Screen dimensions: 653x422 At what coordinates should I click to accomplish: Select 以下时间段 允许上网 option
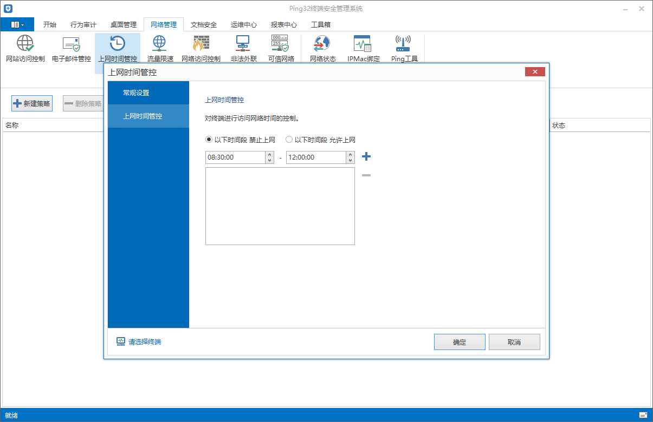(x=320, y=140)
